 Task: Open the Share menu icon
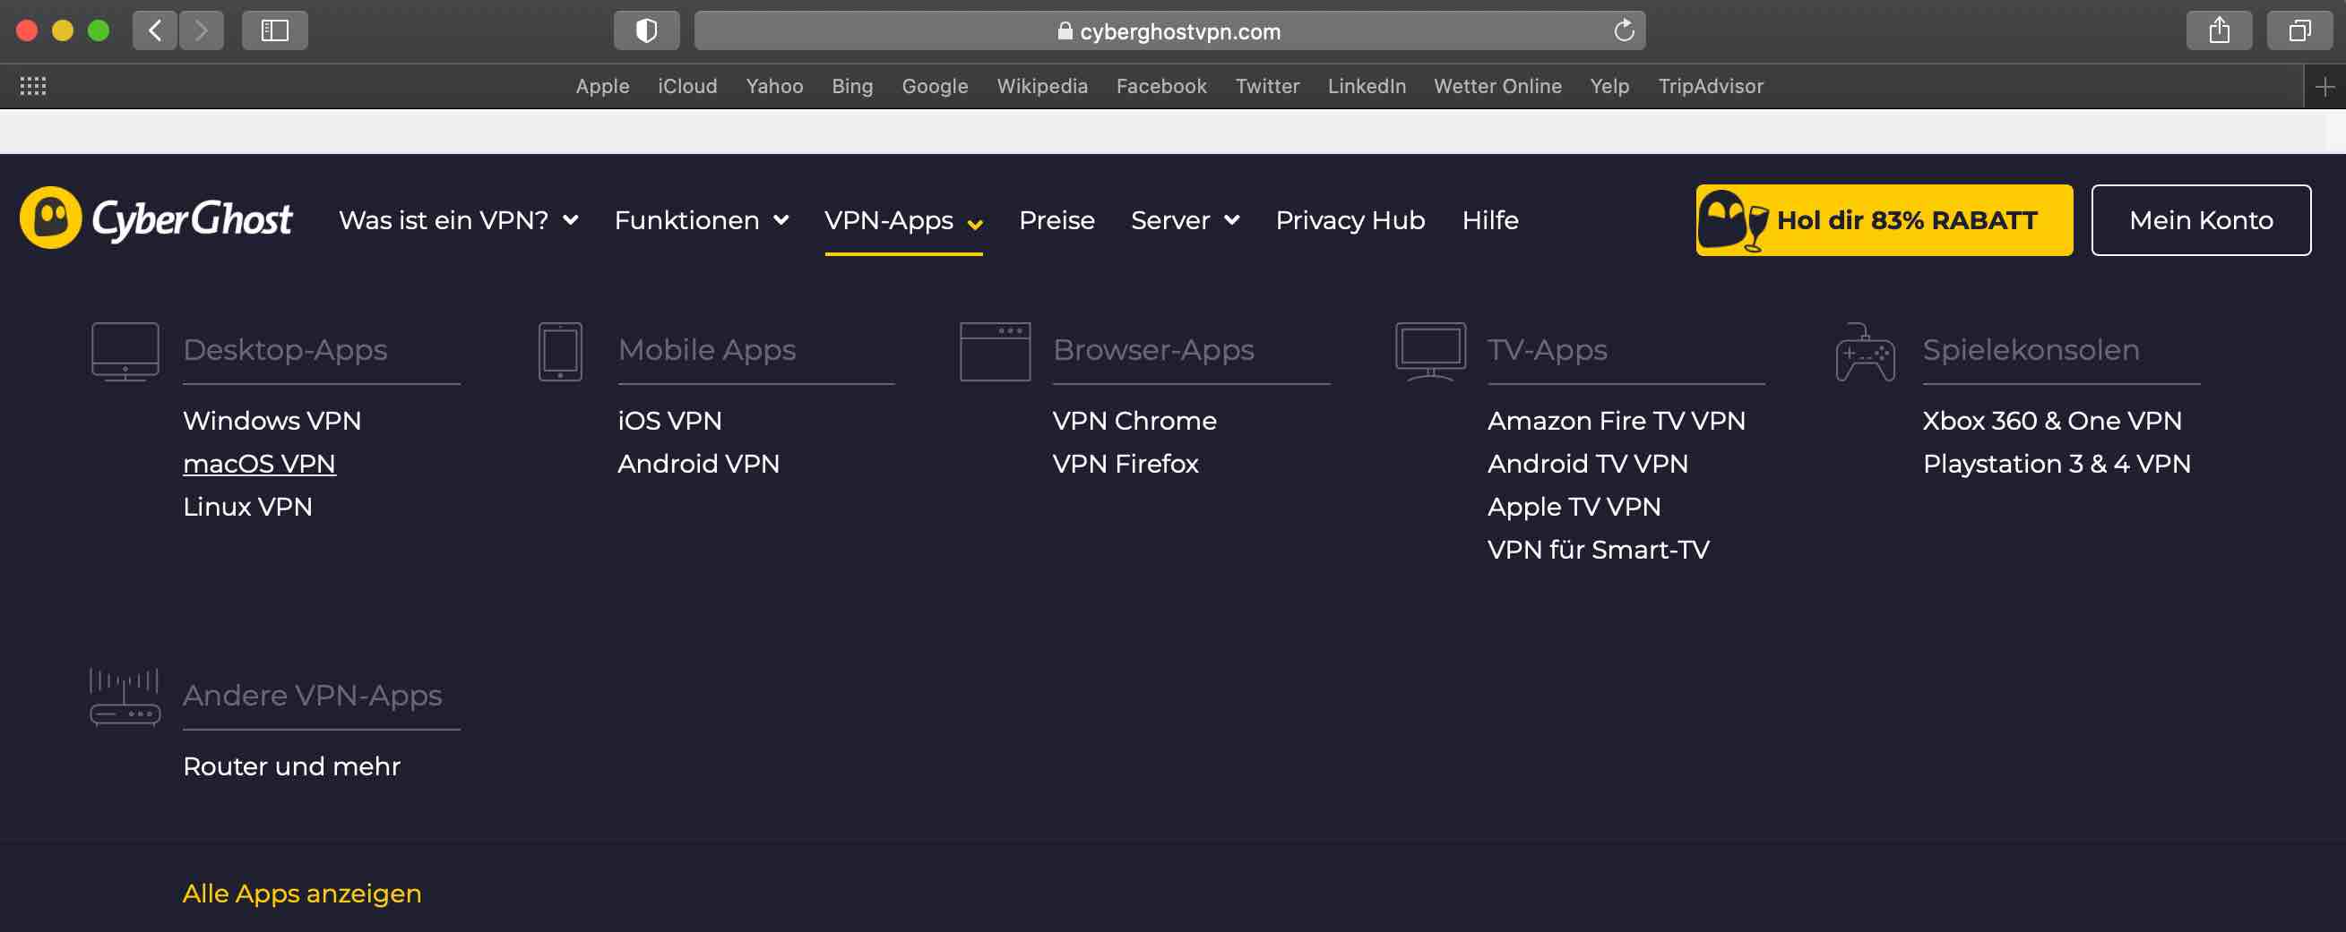click(2220, 31)
